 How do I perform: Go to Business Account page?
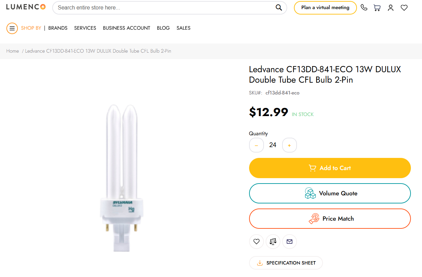tap(126, 28)
